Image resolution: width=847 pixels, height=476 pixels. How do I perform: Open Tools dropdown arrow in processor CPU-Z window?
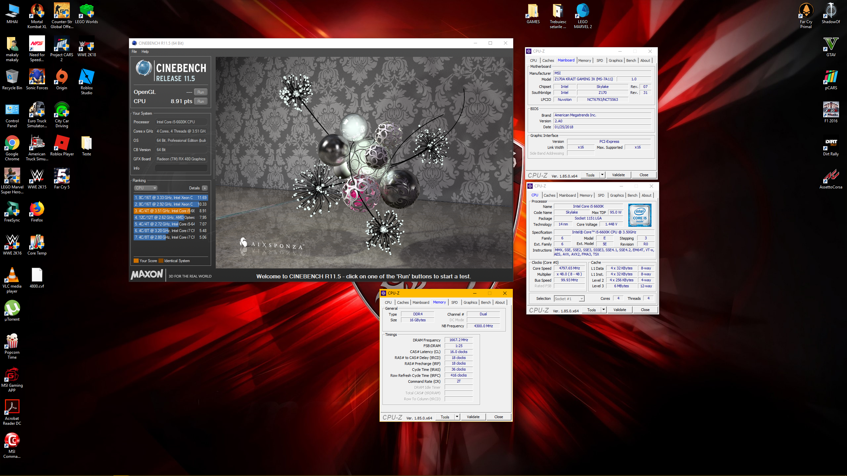(604, 310)
